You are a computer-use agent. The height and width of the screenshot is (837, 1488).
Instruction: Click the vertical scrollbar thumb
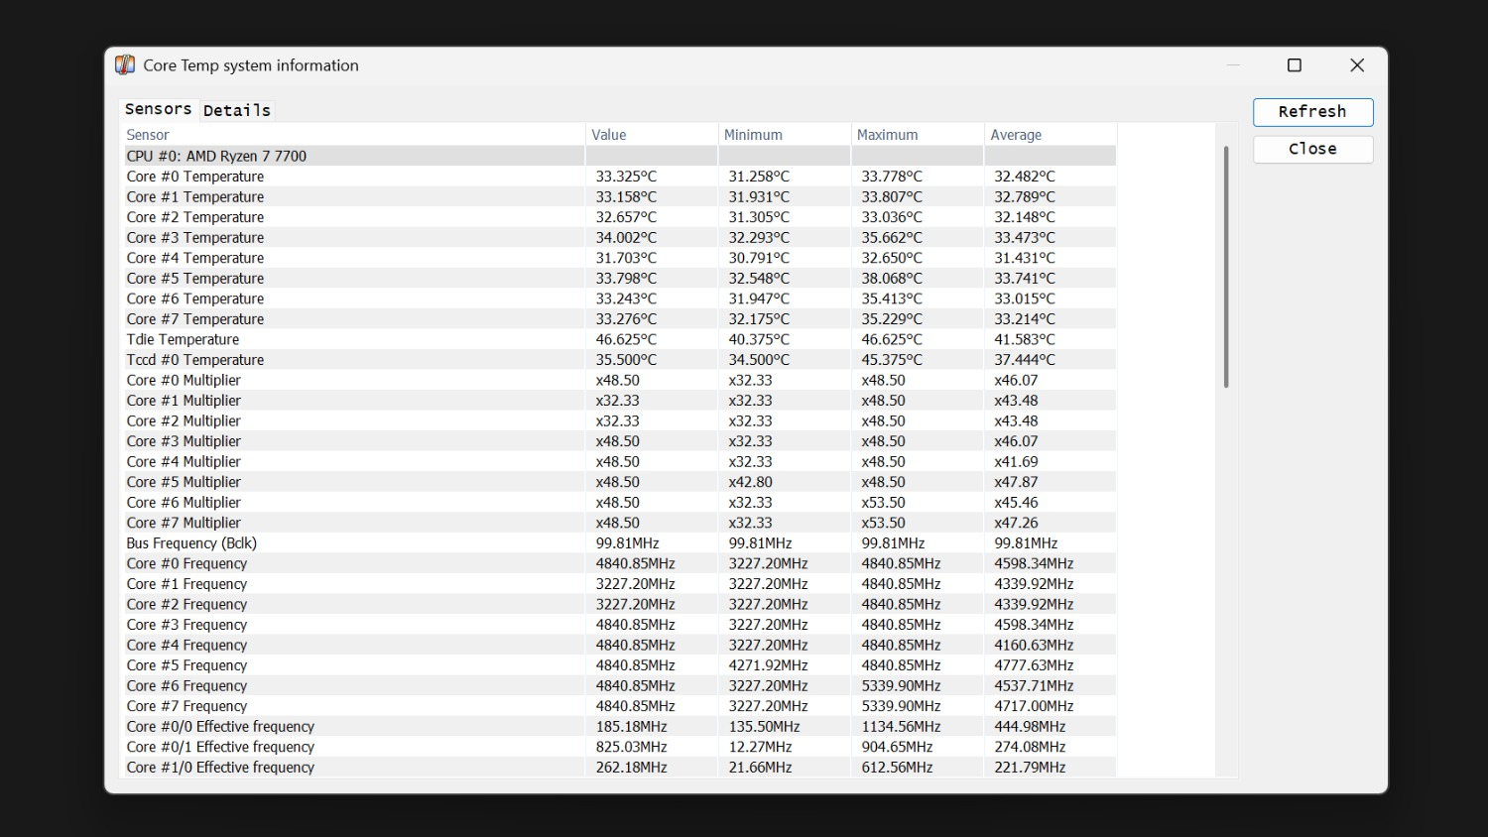[1226, 267]
